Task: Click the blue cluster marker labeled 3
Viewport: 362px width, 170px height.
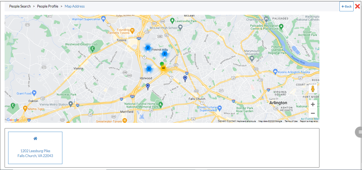Action: pos(149,69)
